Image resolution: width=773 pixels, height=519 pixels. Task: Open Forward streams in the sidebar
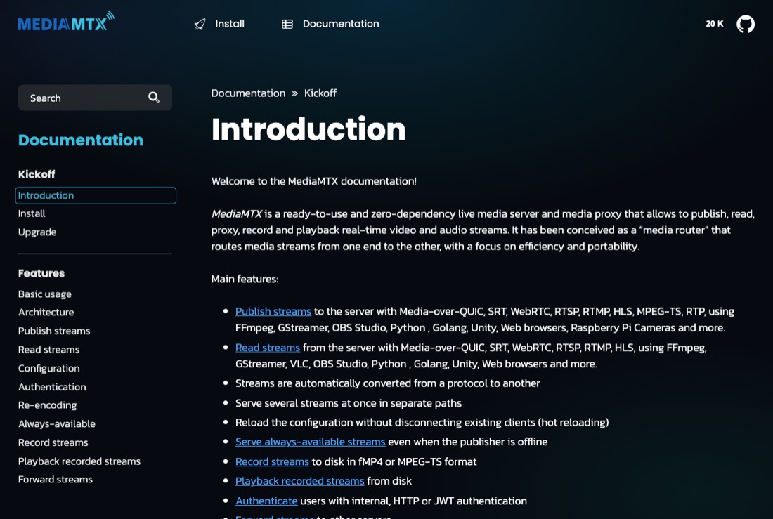coord(56,480)
